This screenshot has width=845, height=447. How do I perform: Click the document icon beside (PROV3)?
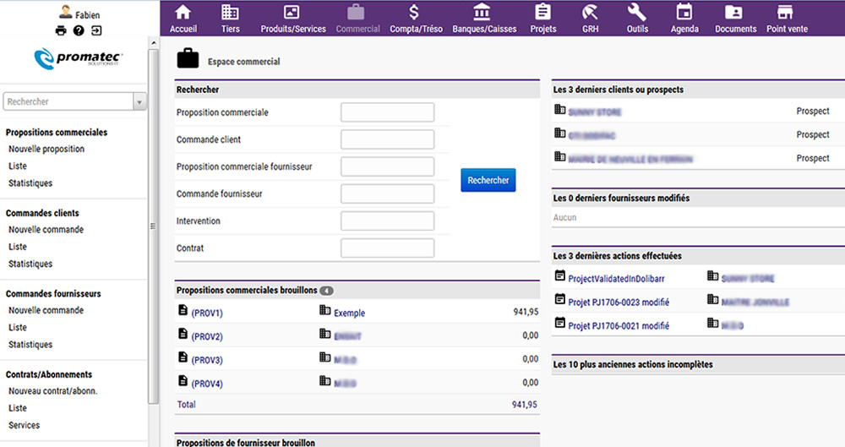click(x=183, y=357)
